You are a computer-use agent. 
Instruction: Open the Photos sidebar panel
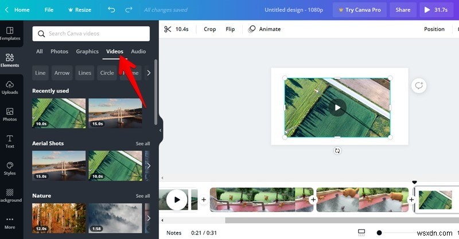point(10,114)
